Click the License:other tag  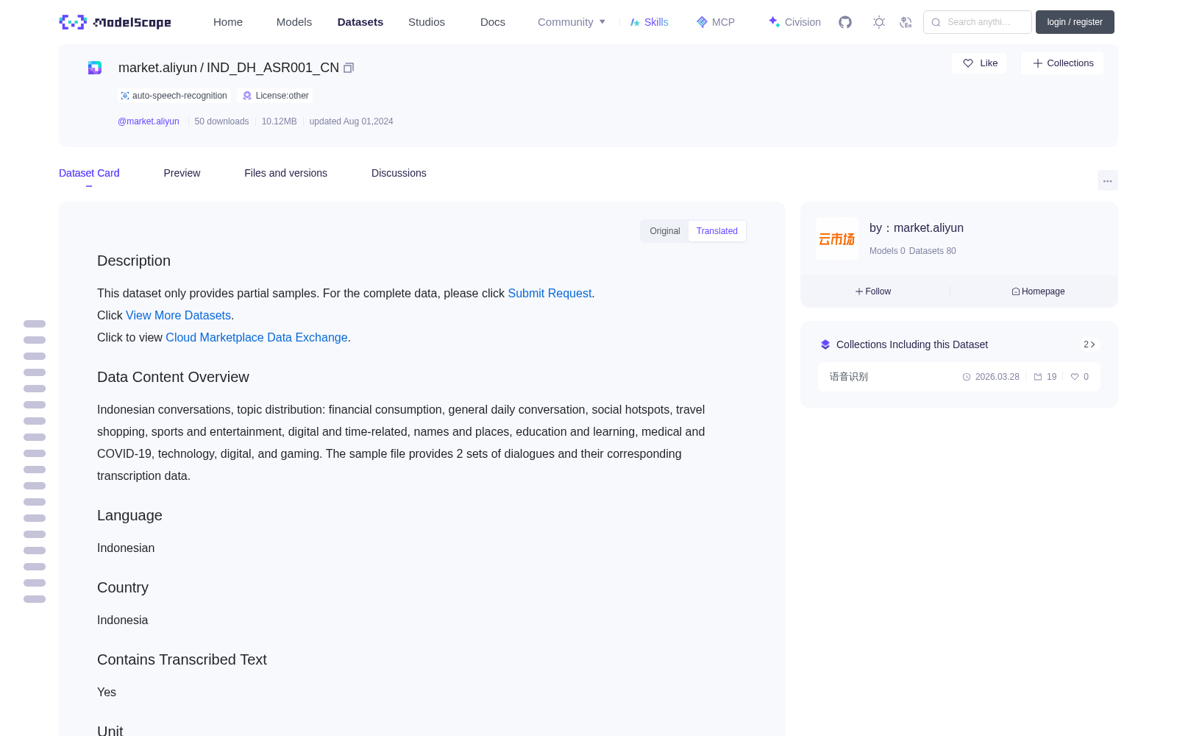click(x=277, y=96)
